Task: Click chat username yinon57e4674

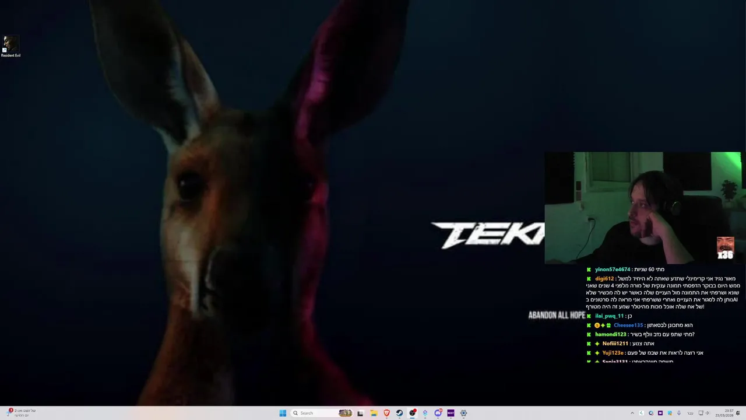Action: [x=613, y=269]
